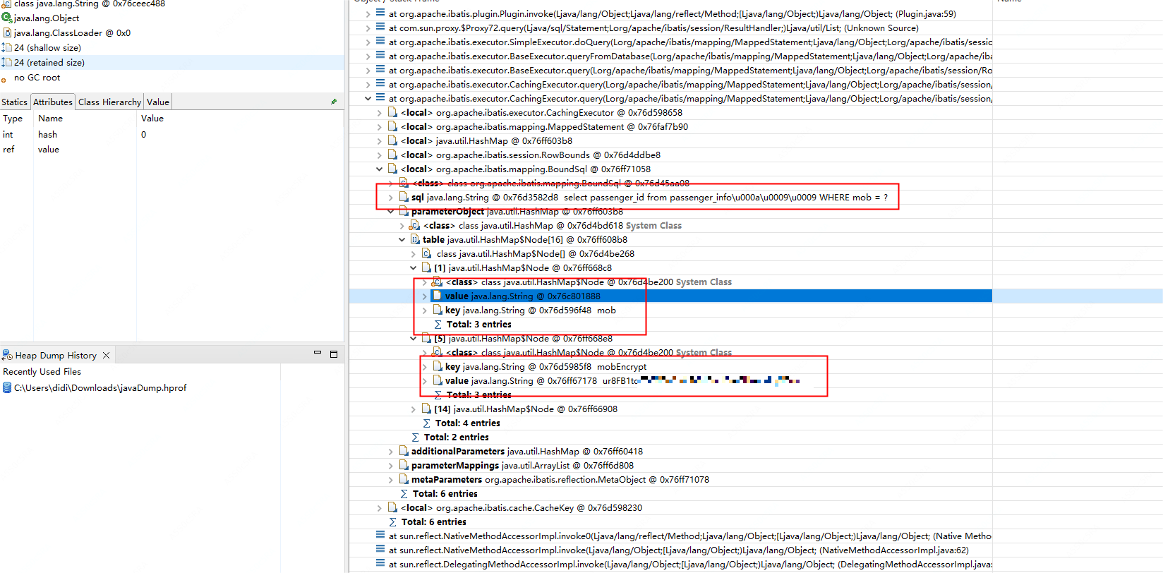The width and height of the screenshot is (1163, 573).
Task: Click the javaDump.hprof database icon
Action: [7, 387]
